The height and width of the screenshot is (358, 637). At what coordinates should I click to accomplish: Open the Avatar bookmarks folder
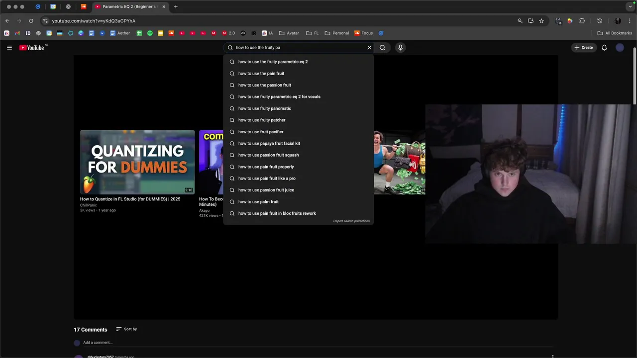pyautogui.click(x=289, y=33)
